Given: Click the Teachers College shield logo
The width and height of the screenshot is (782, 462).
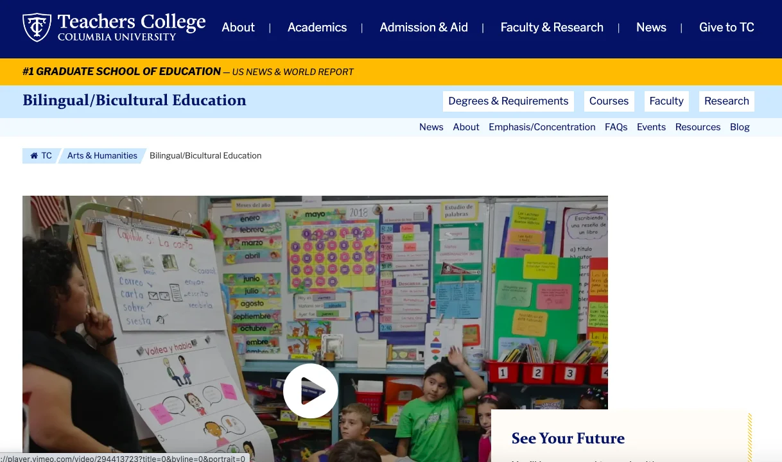Looking at the screenshot, I should [x=37, y=28].
